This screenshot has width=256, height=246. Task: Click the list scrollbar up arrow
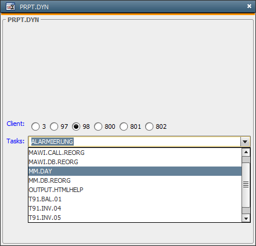246,152
